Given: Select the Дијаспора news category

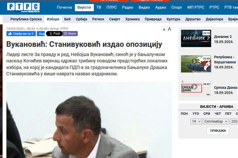Looking at the screenshot, I should click(x=214, y=19).
